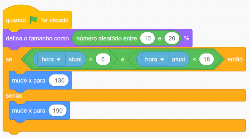This screenshot has height=138, width=249.
Task: Click the green flag icon in hat block
Action: (x=33, y=20)
